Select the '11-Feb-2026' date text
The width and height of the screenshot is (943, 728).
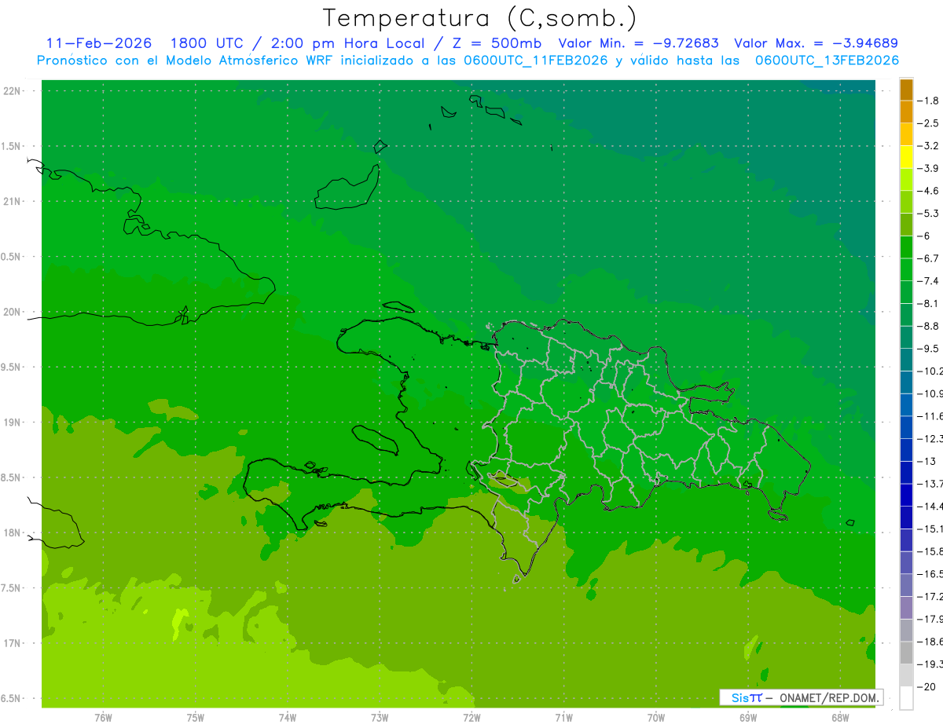tap(99, 43)
